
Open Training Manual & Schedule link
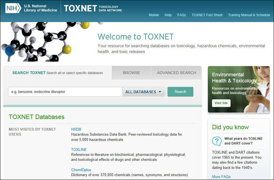(249, 15)
